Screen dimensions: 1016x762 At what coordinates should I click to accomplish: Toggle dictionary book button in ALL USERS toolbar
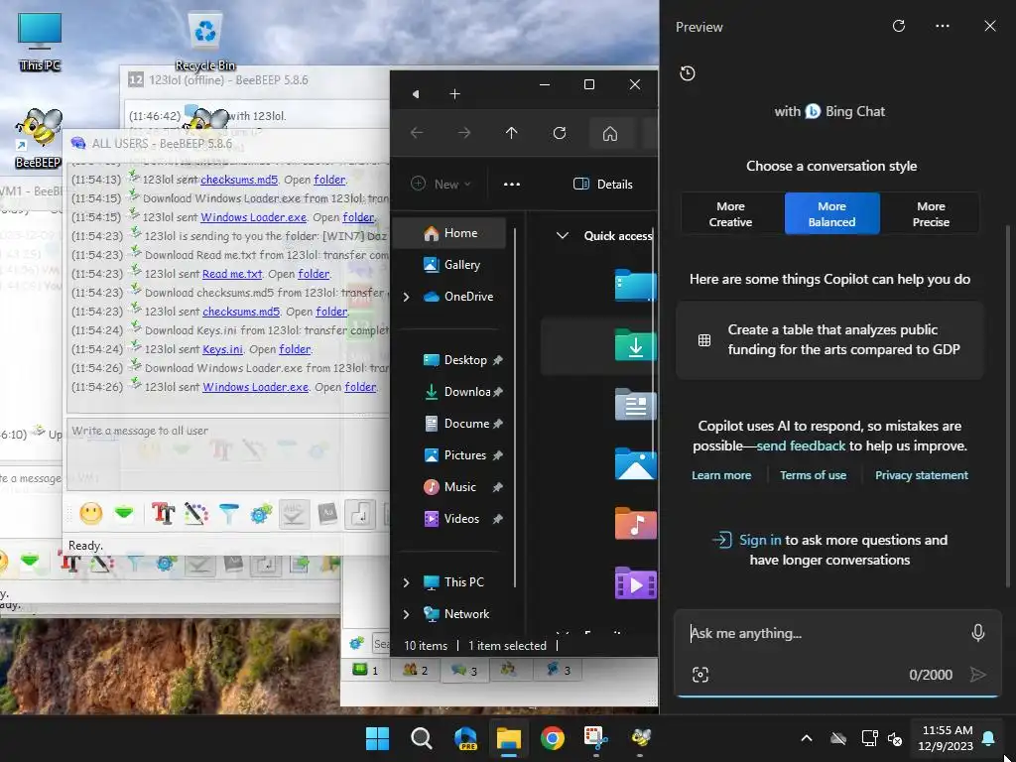click(x=327, y=515)
